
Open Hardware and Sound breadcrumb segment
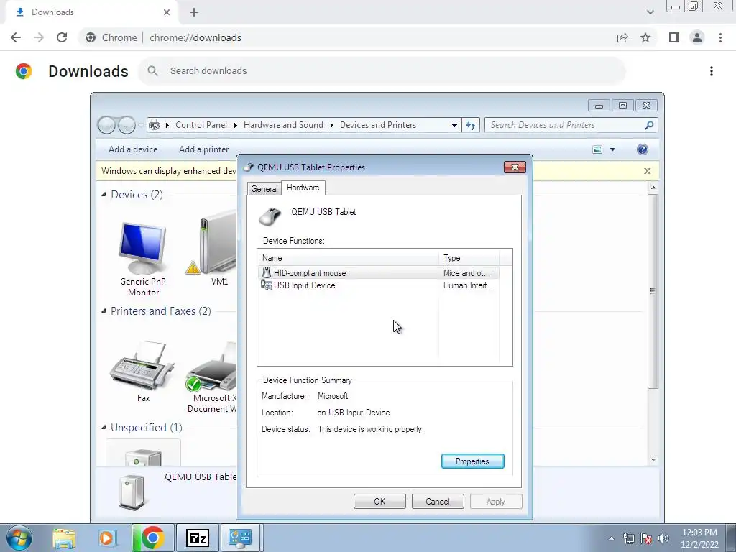coord(283,125)
